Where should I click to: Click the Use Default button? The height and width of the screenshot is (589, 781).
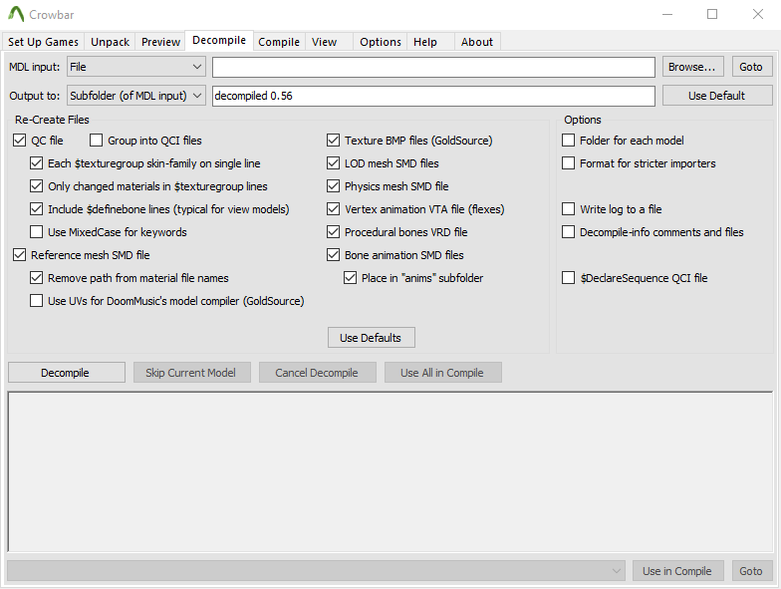717,96
